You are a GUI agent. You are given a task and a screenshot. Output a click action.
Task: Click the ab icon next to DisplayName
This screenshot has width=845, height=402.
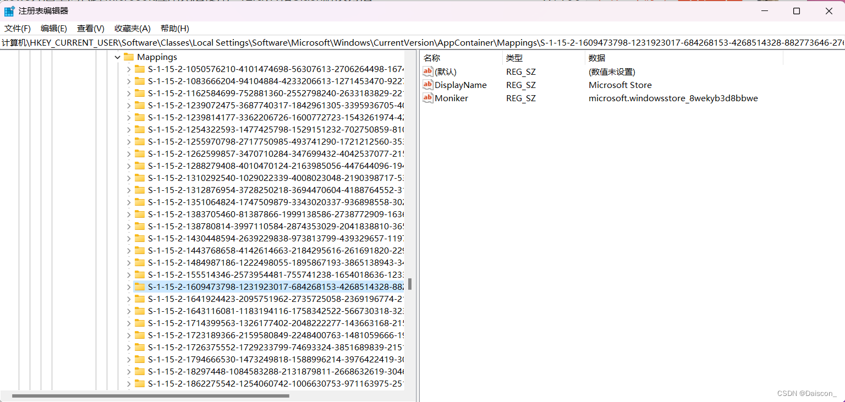(427, 85)
